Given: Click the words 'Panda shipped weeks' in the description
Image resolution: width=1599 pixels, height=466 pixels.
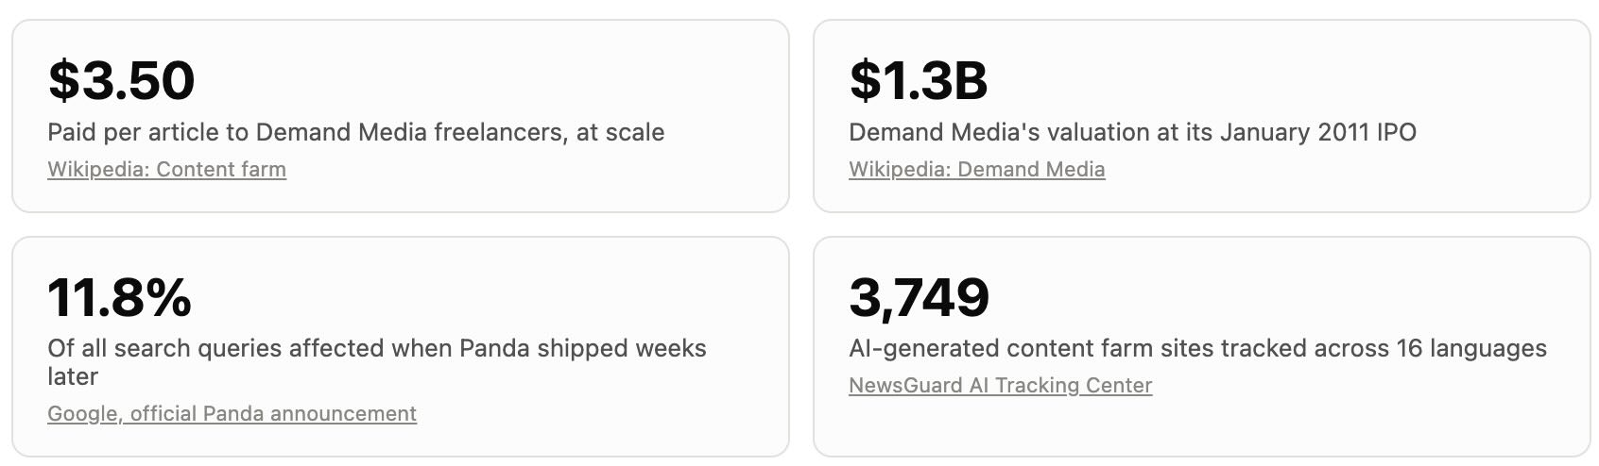Looking at the screenshot, I should pyautogui.click(x=583, y=349).
